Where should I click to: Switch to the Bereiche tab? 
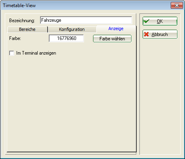click(27, 29)
